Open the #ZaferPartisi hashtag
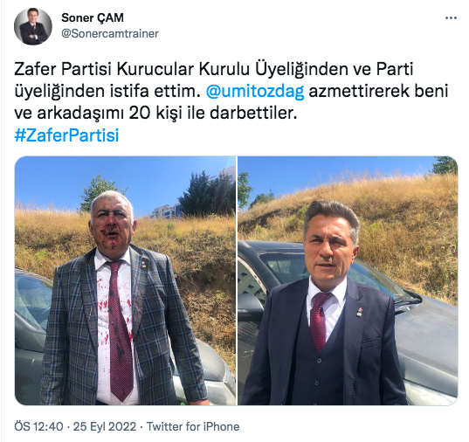 click(x=66, y=135)
